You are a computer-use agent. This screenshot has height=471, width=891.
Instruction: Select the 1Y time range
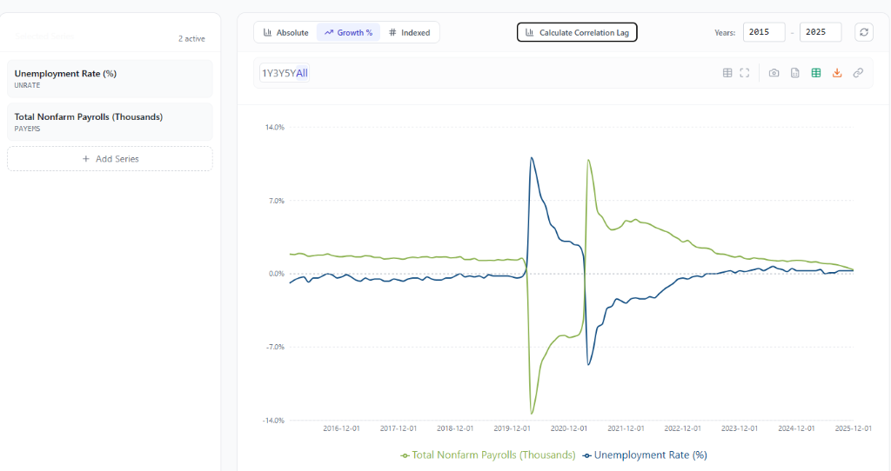(267, 73)
